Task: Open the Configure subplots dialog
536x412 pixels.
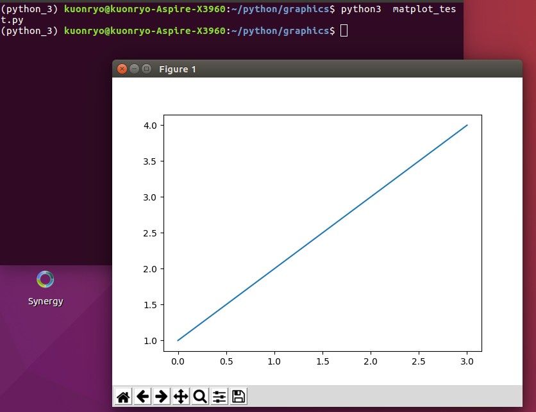Action: tap(219, 397)
